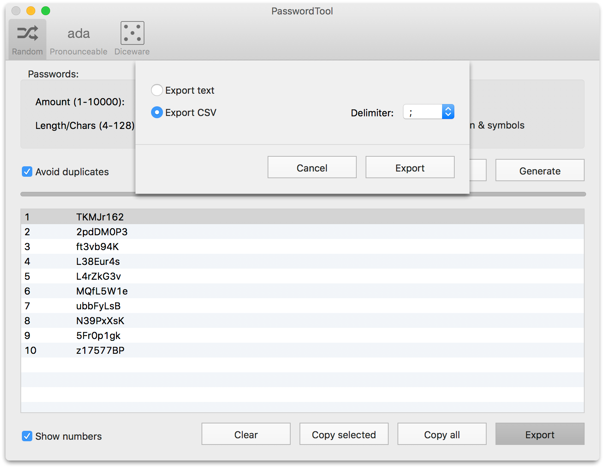The height and width of the screenshot is (469, 605).
Task: Switch to the Pronounceable passwords mode
Action: tap(78, 37)
